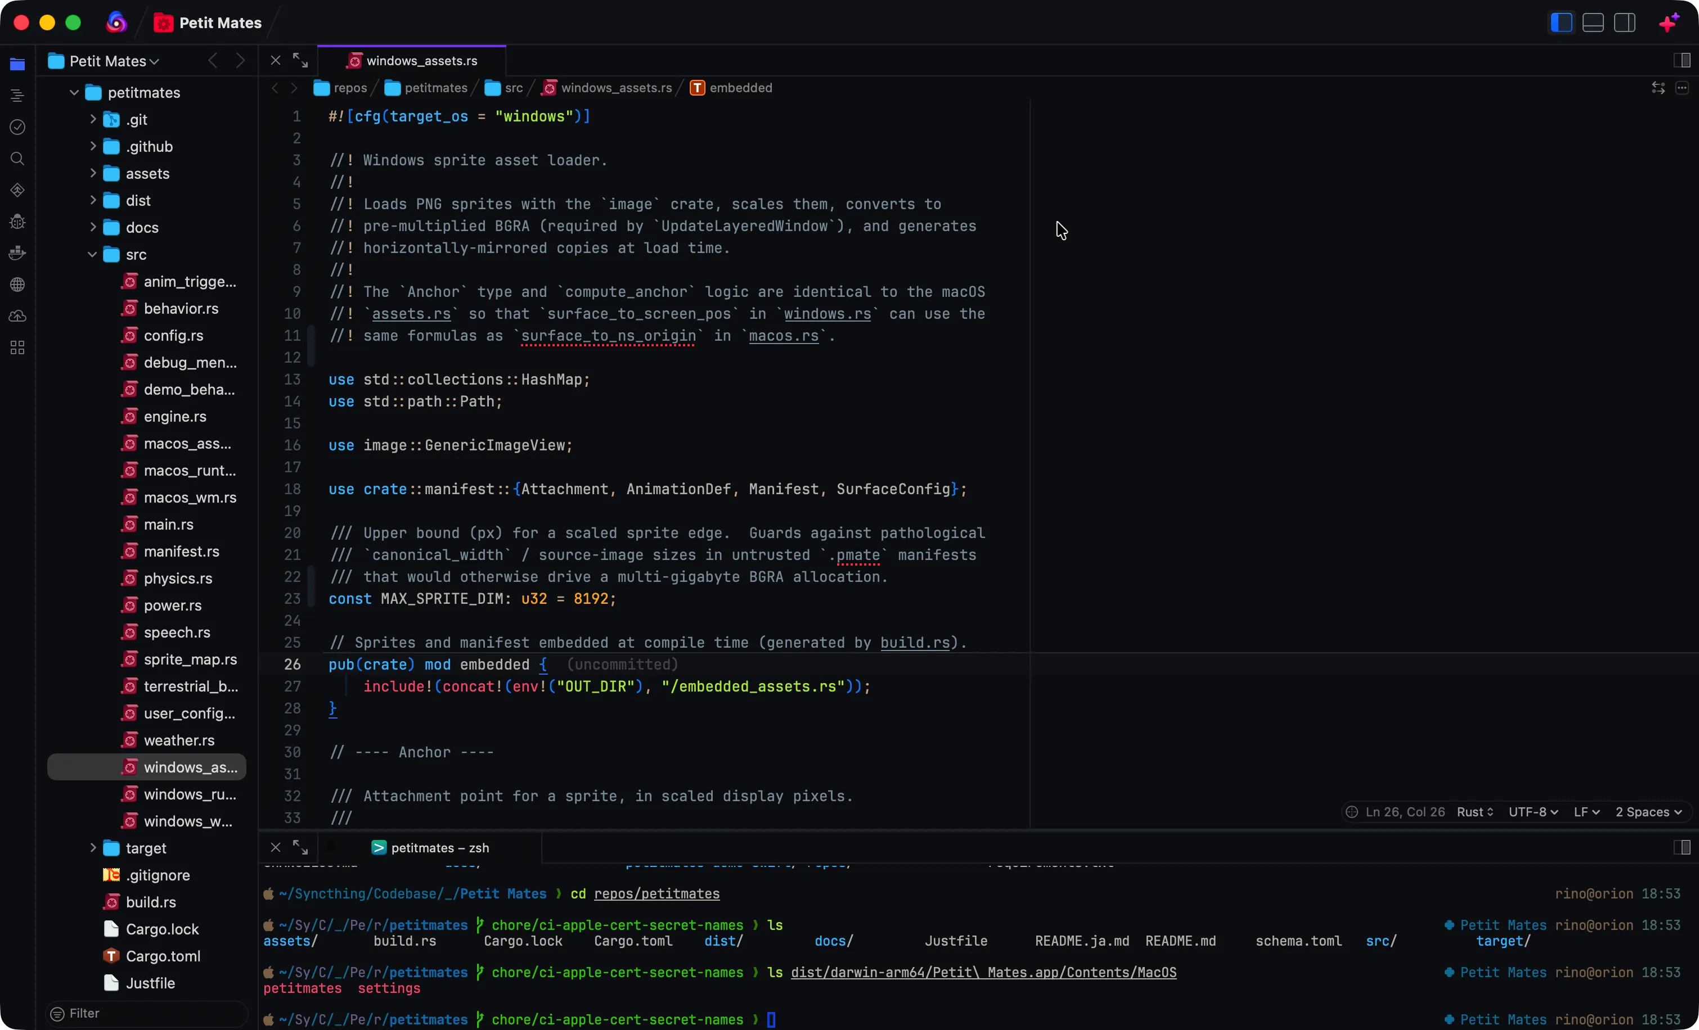Open the debug bug icon in sidebar
This screenshot has width=1699, height=1030.
pyautogui.click(x=17, y=221)
